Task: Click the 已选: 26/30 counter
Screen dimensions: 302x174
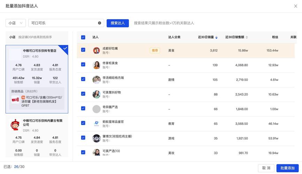Action: [x=14, y=167]
